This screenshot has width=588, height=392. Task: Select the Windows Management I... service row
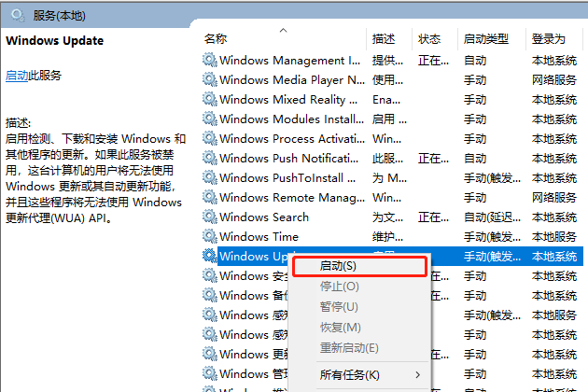(x=393, y=60)
